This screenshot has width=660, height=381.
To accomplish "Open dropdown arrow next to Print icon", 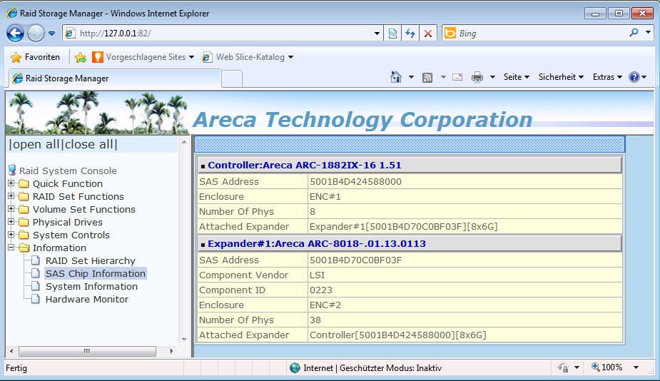I will (x=492, y=77).
